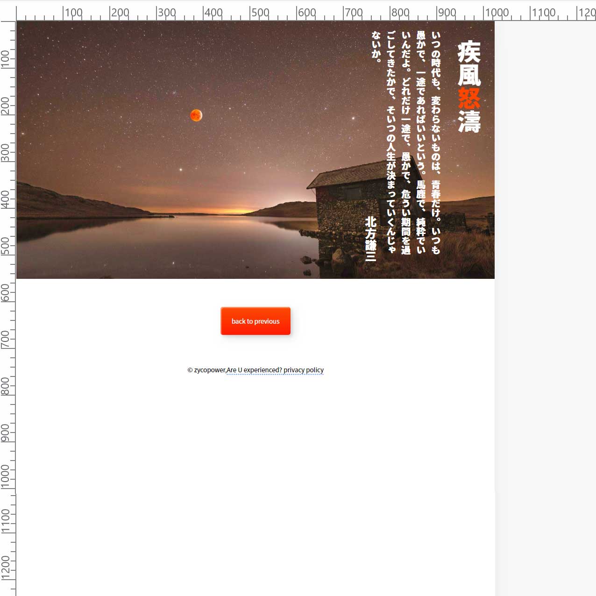Viewport: 596px width, 596px height.
Task: Open the 'privacy policy' footer link
Action: (304, 370)
